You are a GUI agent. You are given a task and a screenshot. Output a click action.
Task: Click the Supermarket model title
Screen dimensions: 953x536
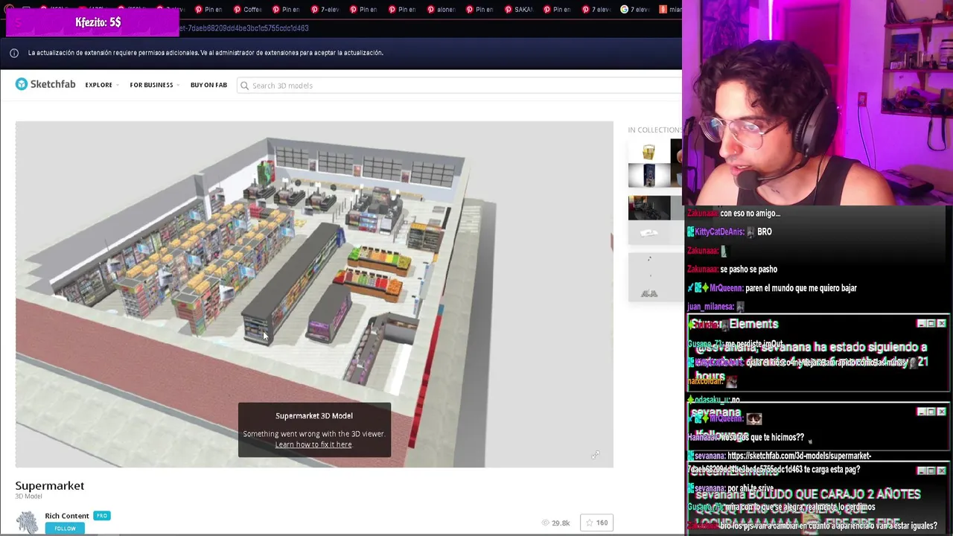(50, 485)
